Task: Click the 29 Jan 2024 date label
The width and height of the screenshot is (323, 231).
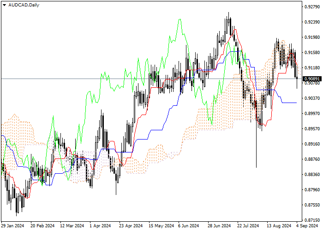Action: point(12,226)
